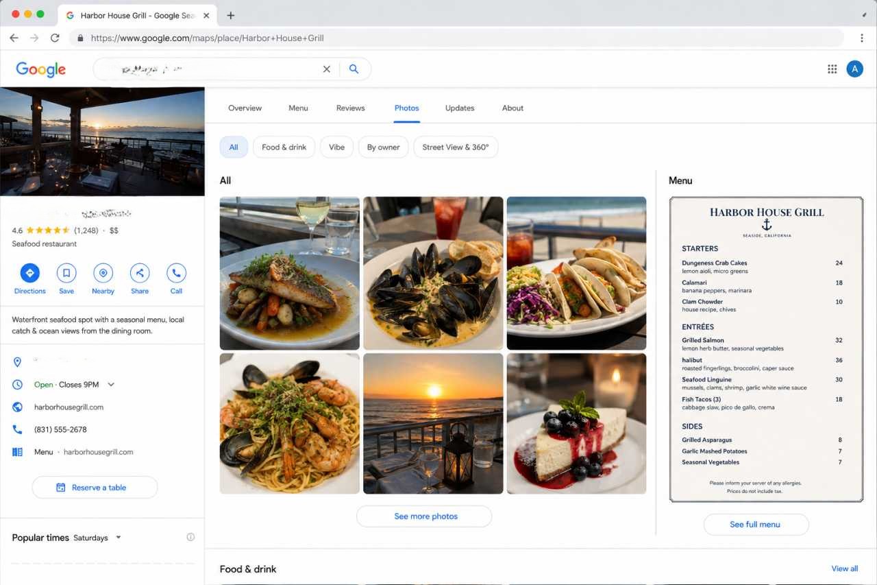Click the menu icon beside harborhousegrill.com
Screen dimensions: 877x585
point(18,452)
